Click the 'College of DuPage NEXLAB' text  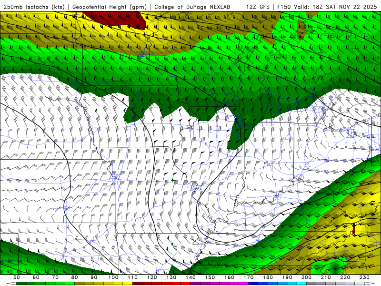192,7
